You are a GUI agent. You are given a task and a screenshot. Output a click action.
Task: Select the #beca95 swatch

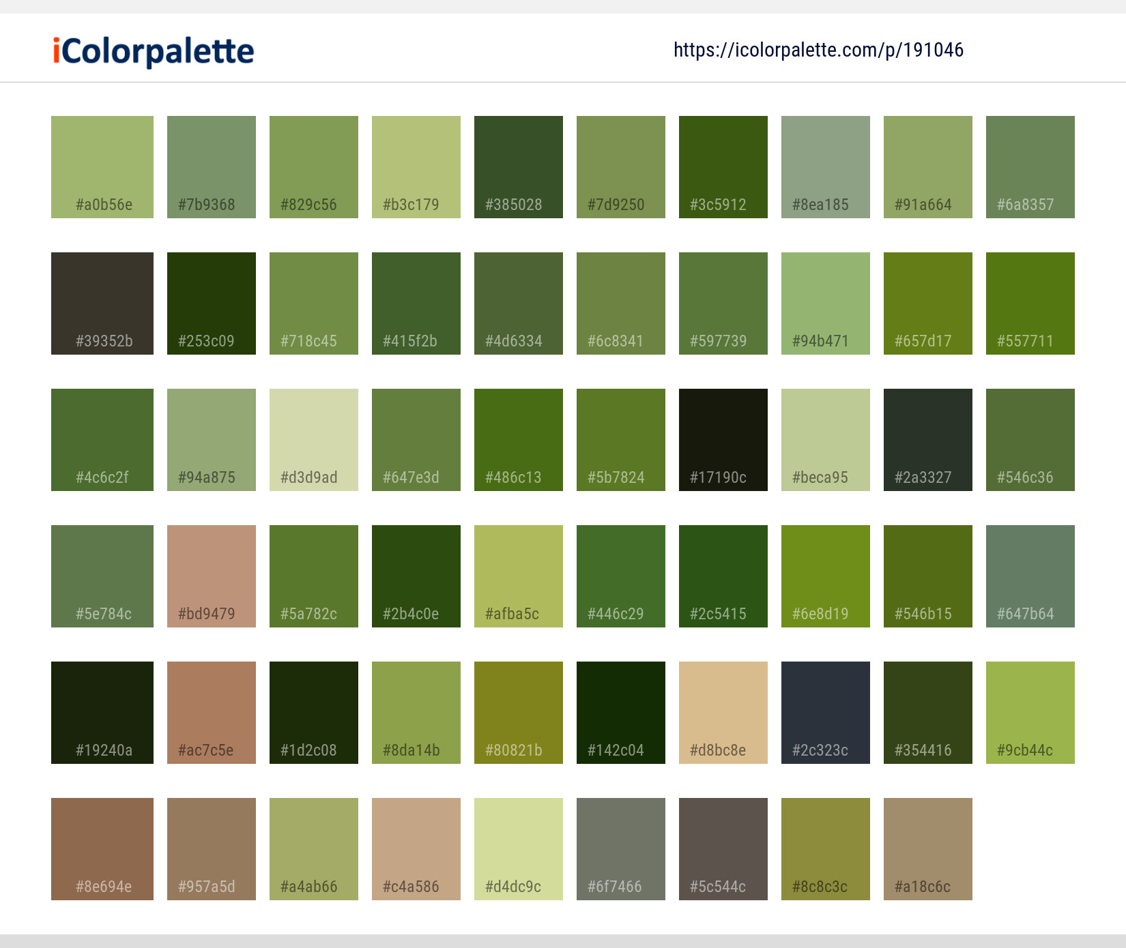tap(826, 440)
